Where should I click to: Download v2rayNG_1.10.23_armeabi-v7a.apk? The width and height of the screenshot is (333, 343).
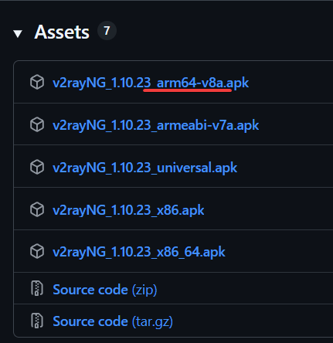[156, 125]
